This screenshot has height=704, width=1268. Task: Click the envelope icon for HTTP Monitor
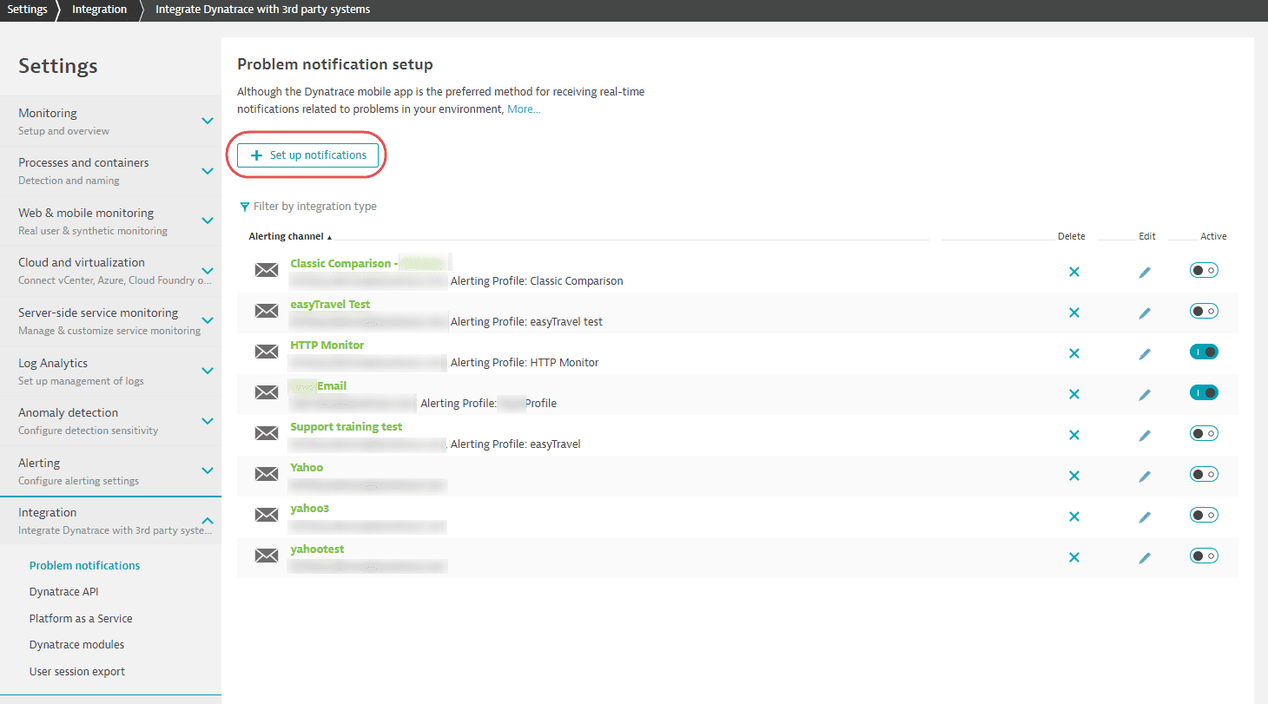point(267,352)
